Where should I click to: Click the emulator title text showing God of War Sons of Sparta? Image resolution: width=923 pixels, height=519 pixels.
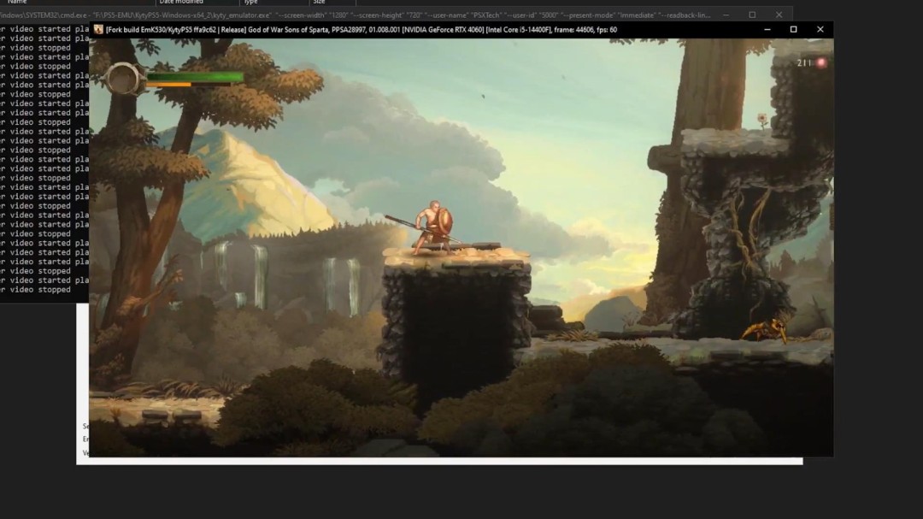(361, 29)
